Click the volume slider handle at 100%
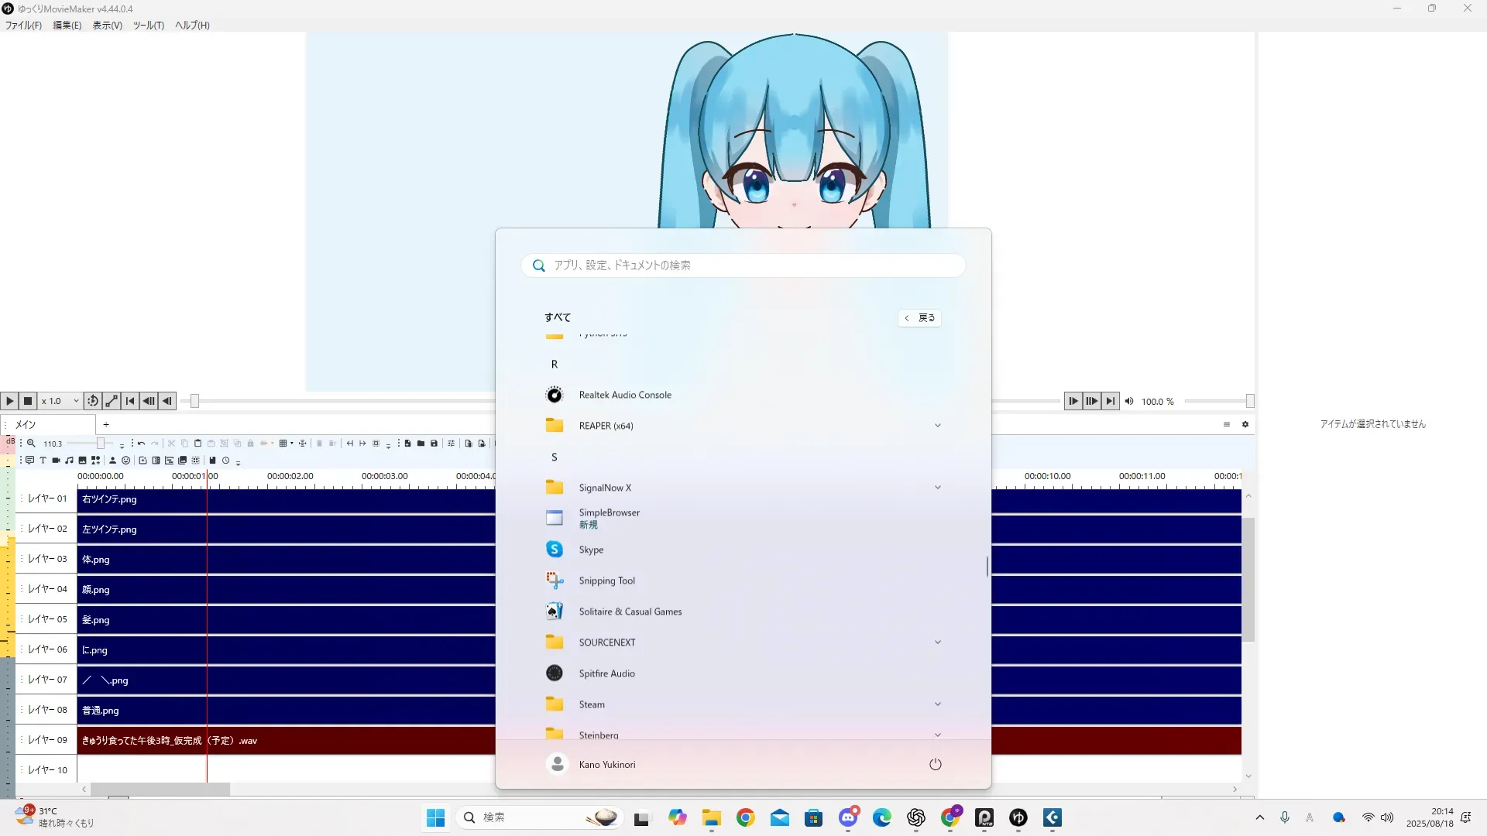 point(1249,401)
